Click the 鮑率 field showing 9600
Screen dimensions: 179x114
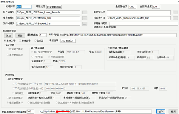pyautogui.click(x=59, y=93)
